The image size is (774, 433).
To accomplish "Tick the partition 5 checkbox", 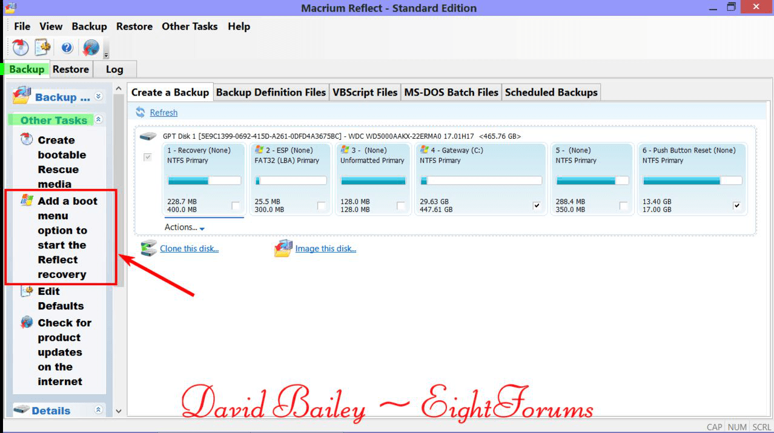I will [624, 206].
